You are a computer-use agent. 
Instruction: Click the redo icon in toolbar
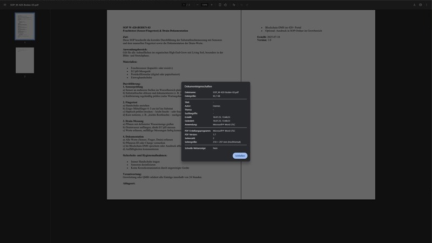point(247,5)
